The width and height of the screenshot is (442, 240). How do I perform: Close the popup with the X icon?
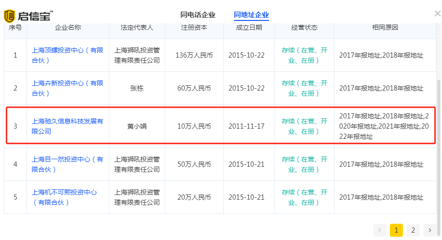pos(437,13)
